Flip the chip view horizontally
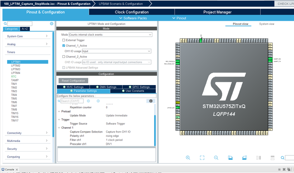This screenshot has width=294, height=173. click(x=259, y=158)
